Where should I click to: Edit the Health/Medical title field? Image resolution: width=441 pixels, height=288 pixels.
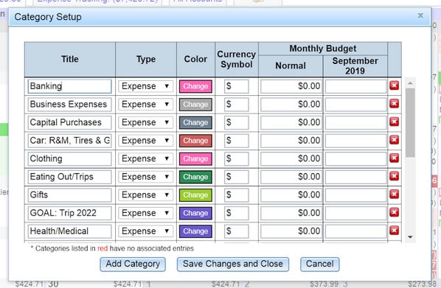pos(70,231)
